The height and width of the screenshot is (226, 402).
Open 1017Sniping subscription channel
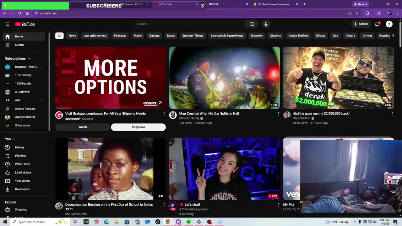coord(24,75)
